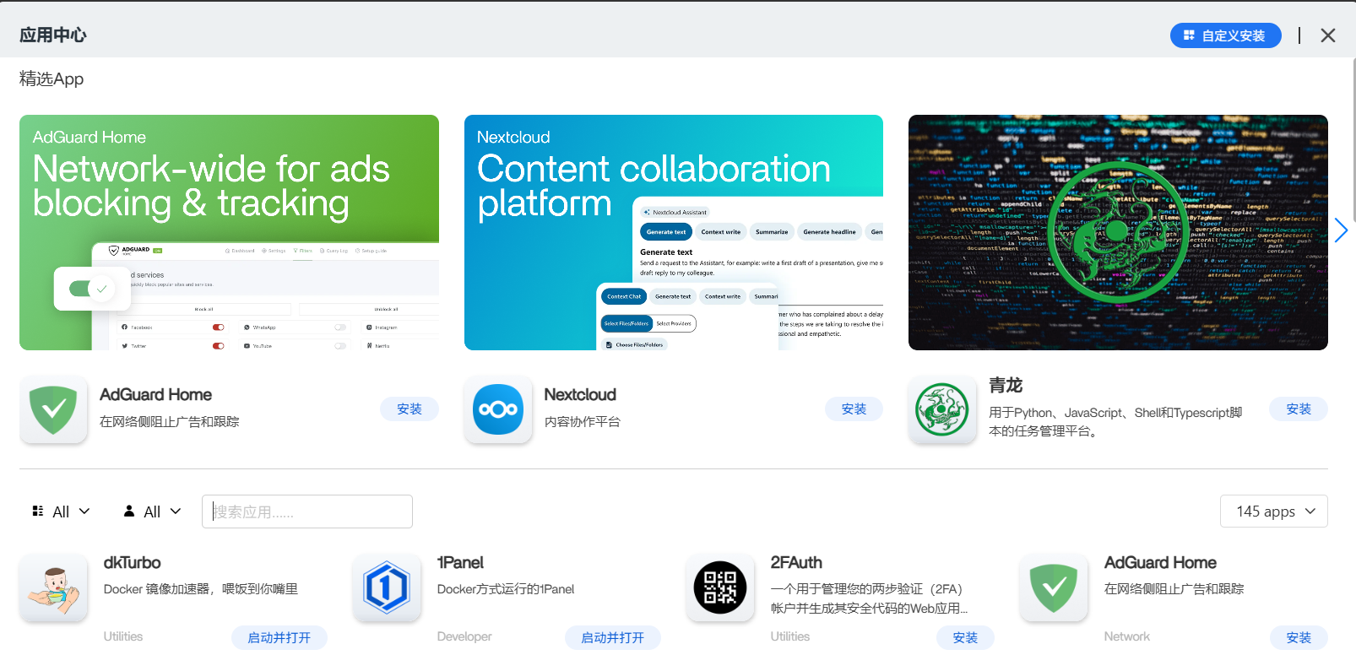Launch and open dkTurbo
The image size is (1356, 655).
pyautogui.click(x=279, y=637)
